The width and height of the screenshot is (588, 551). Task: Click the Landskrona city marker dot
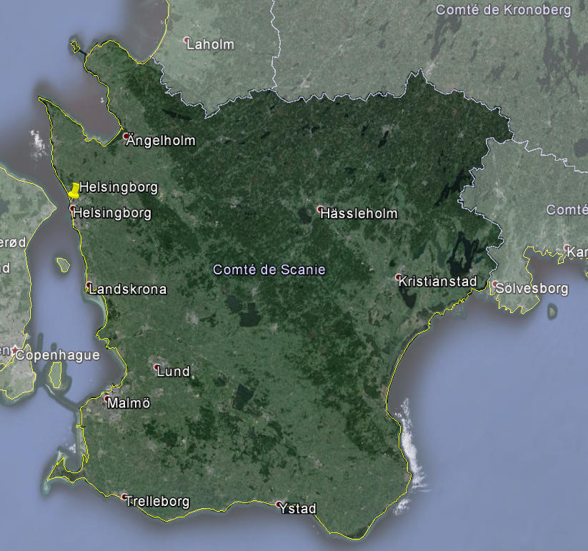pyautogui.click(x=89, y=286)
